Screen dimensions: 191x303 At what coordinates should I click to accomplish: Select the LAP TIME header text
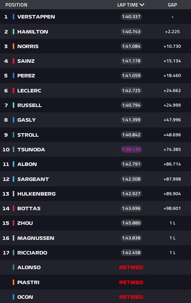click(128, 5)
